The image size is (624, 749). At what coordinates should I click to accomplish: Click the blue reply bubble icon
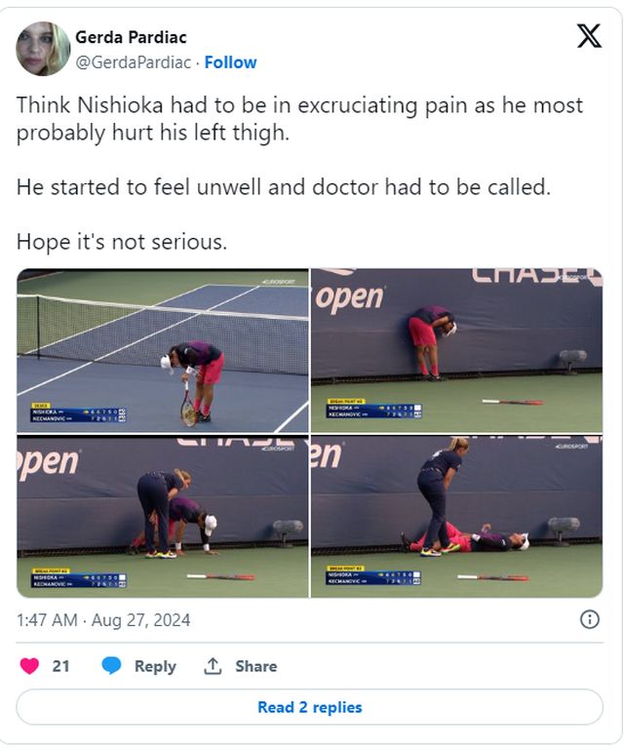112,665
